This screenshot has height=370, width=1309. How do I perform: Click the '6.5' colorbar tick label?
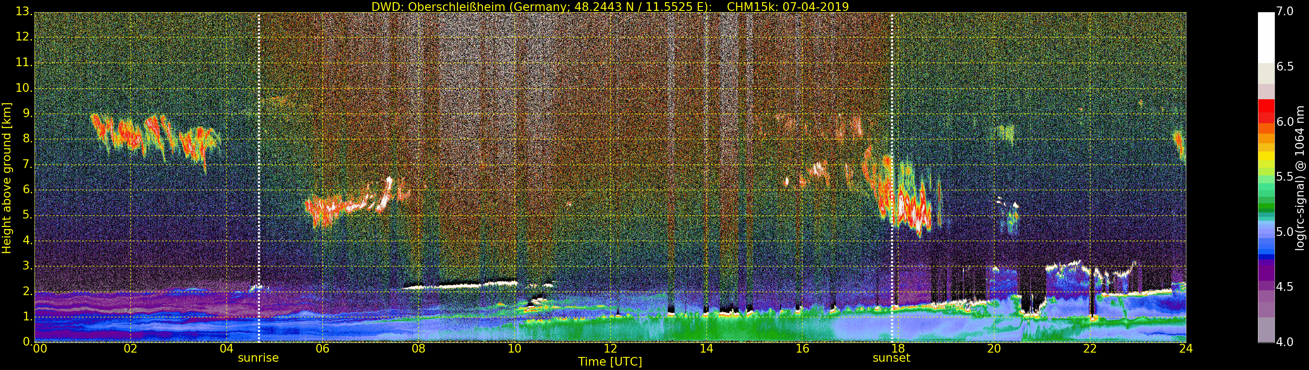(x=1285, y=67)
